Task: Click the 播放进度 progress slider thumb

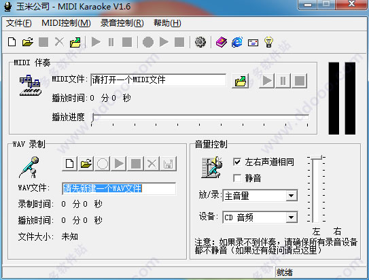Action: coord(93,118)
